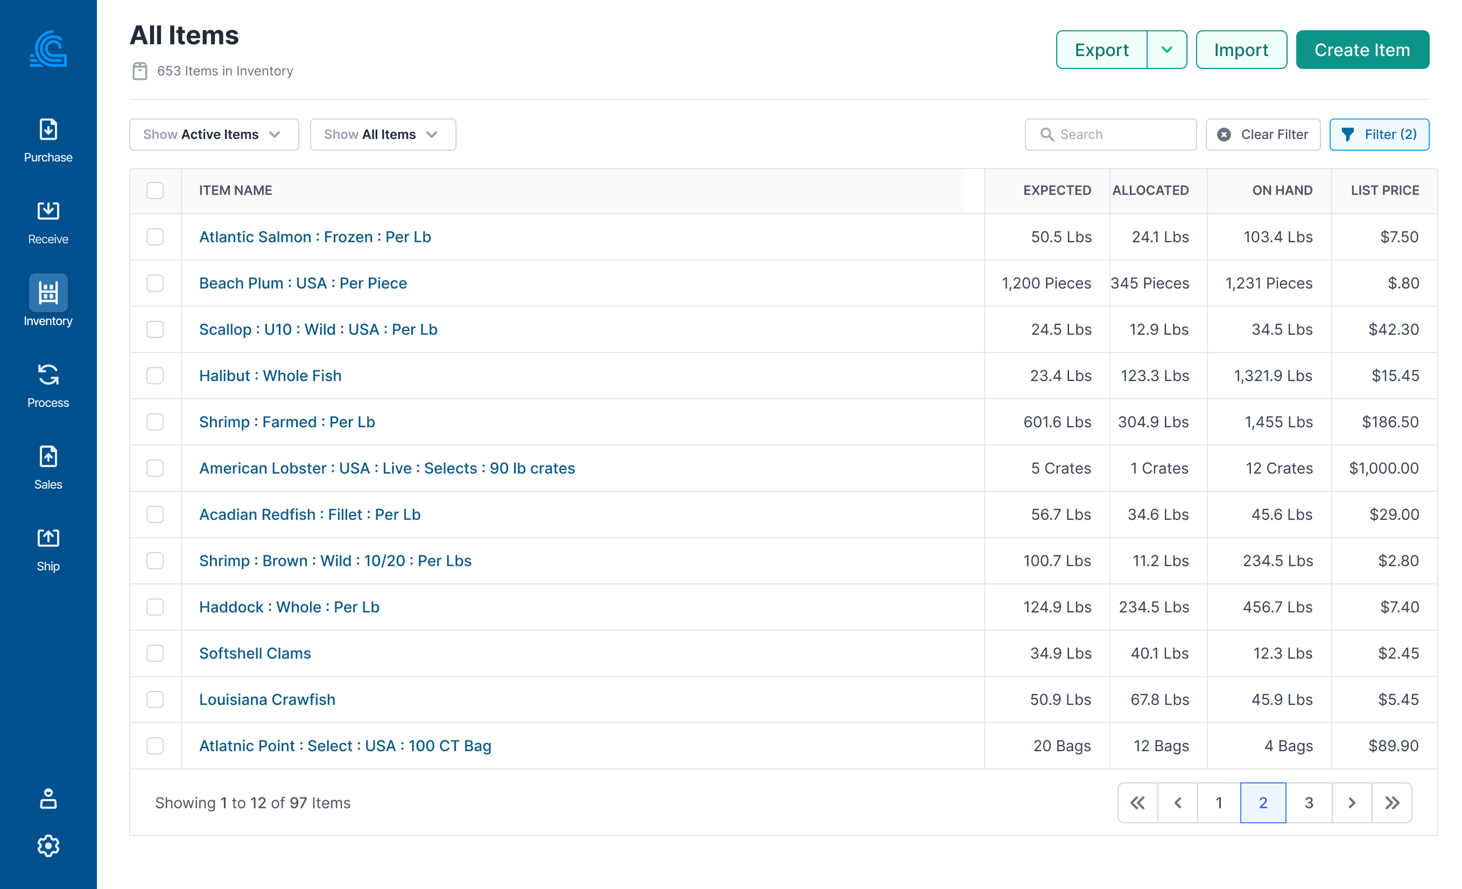Screen dimensions: 1462x889
Task: Jump to the last page
Action: click(x=1392, y=802)
